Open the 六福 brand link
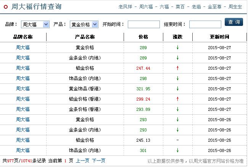 (x=164, y=7)
